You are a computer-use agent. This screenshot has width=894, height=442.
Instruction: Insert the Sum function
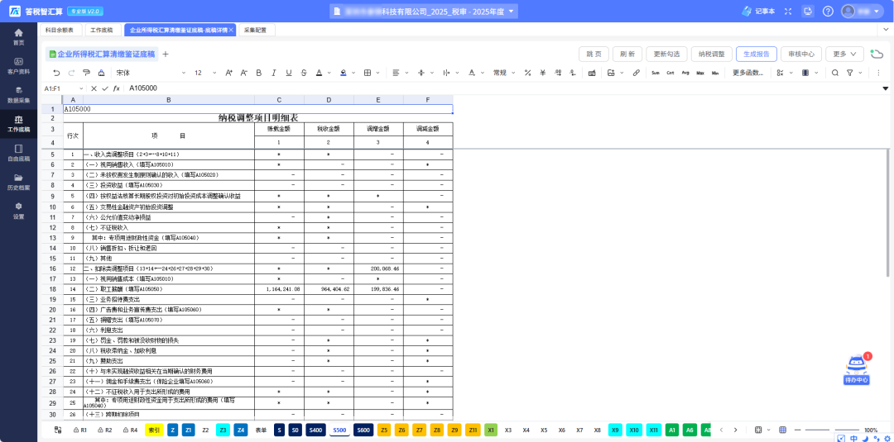tap(655, 73)
